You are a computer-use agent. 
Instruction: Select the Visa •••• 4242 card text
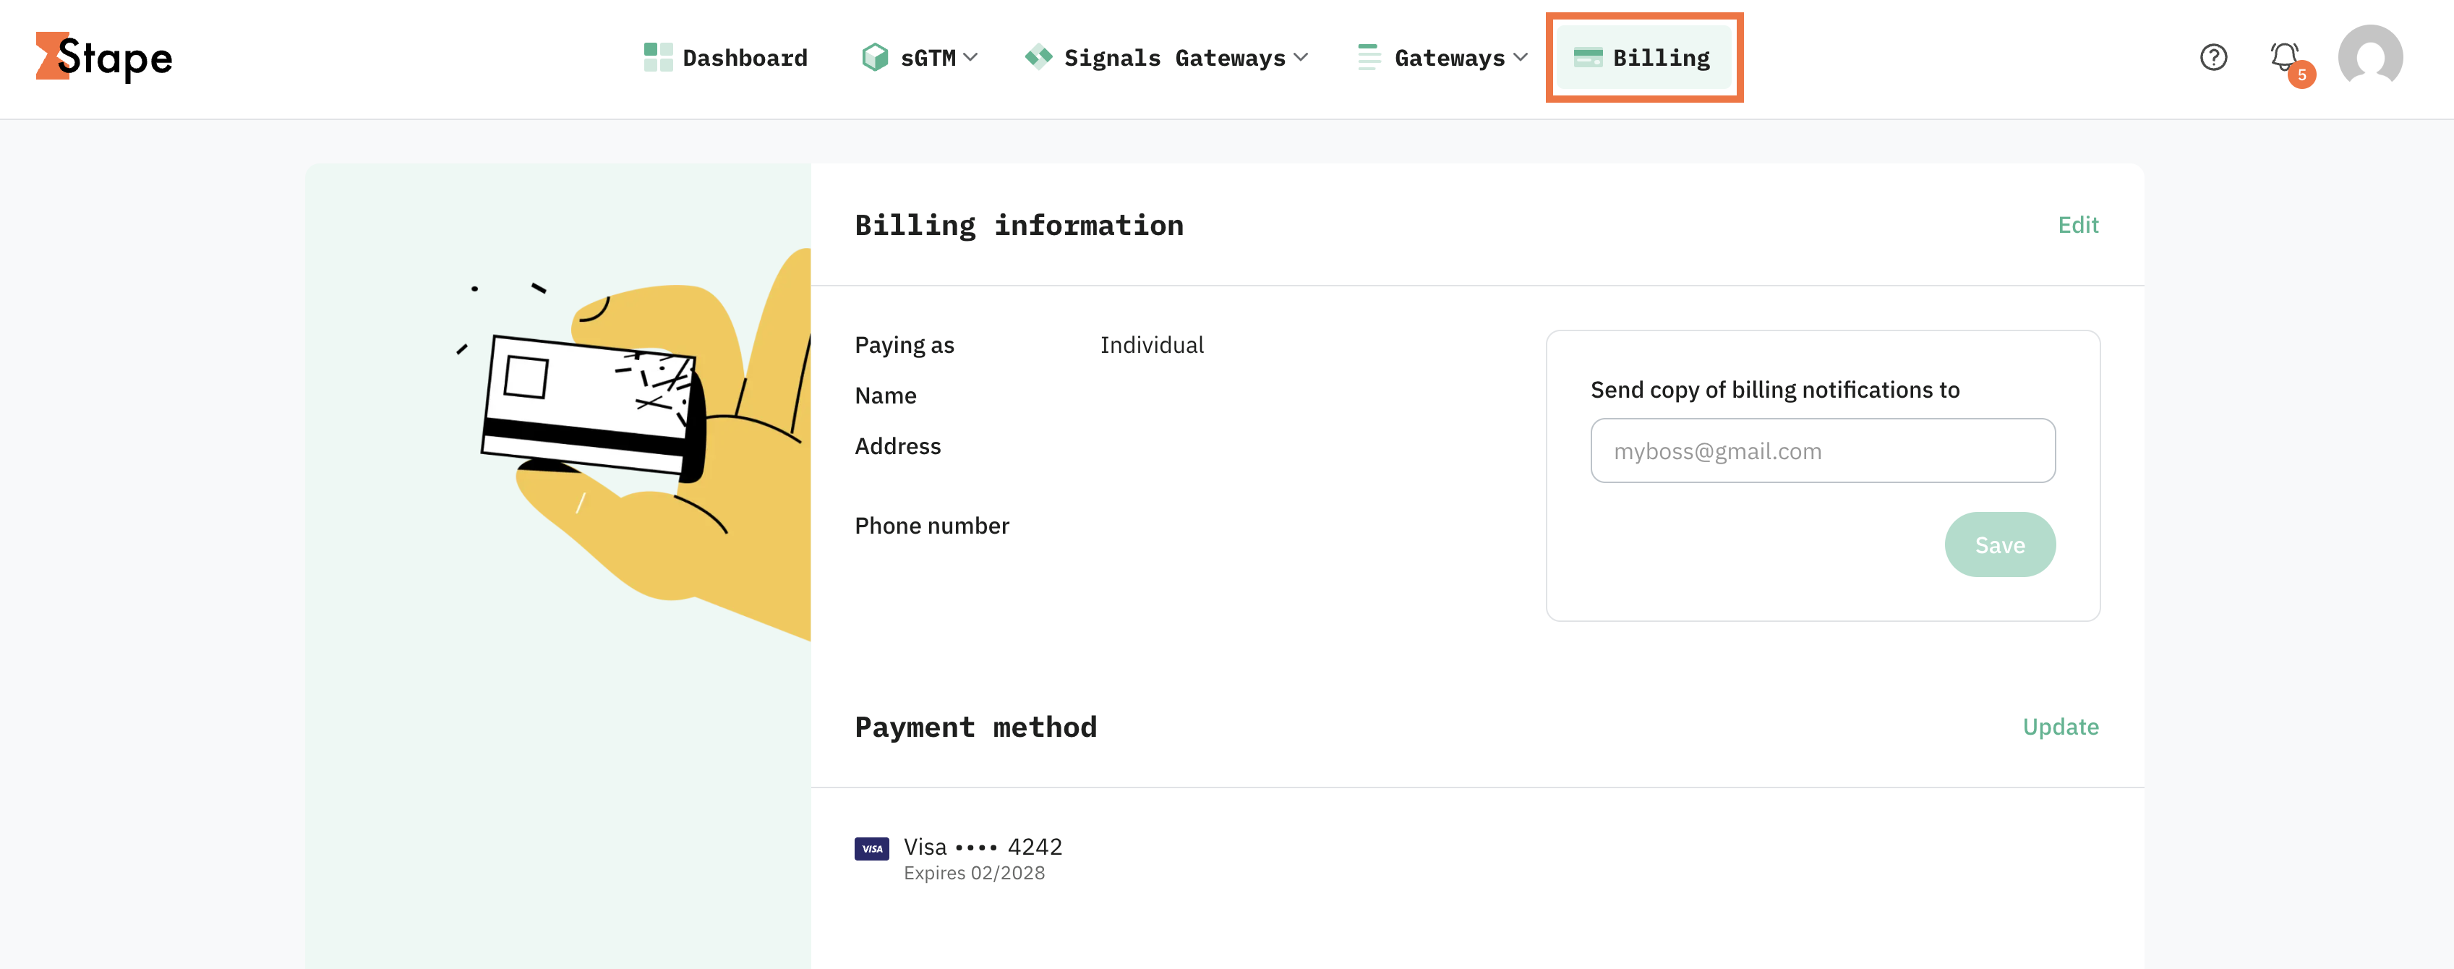click(982, 847)
